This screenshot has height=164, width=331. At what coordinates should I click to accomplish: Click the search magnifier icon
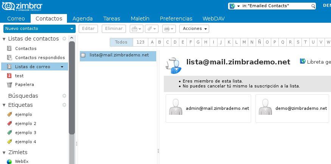313,6
